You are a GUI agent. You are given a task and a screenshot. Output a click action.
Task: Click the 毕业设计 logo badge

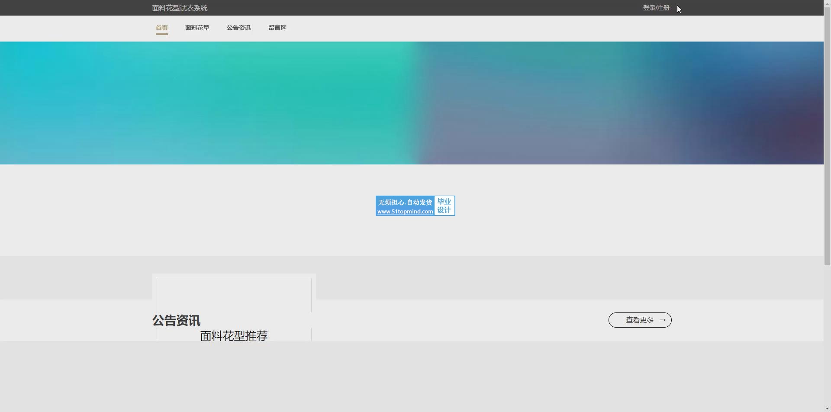click(444, 206)
